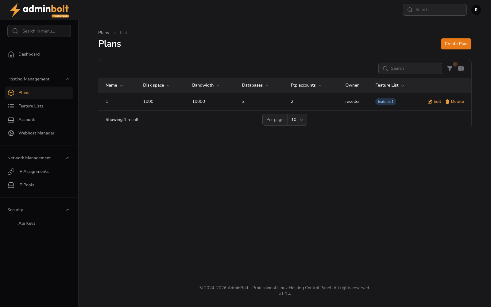Sort by Disk space column
Image resolution: width=491 pixels, height=307 pixels.
pos(156,85)
